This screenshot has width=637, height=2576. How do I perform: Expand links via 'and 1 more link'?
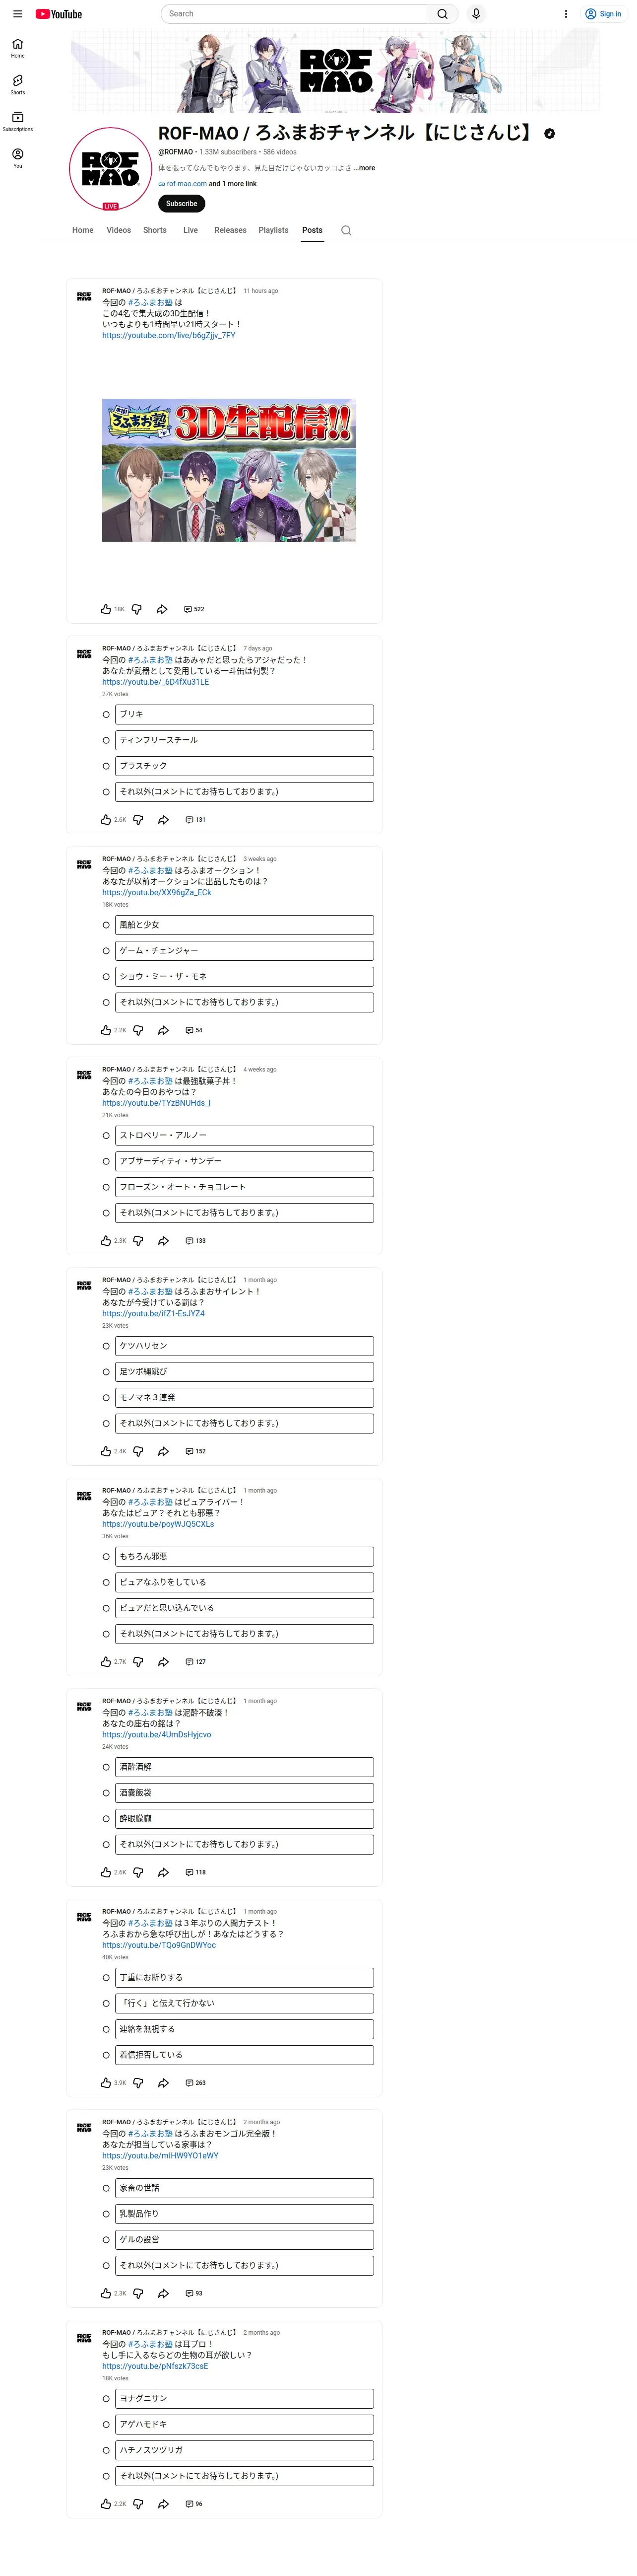(233, 184)
